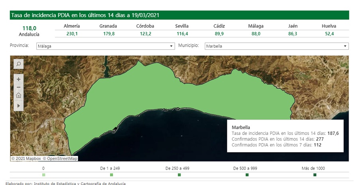This screenshot has height=185, width=359.
Task: Click Granada incidence value 179,8
Action: point(109,34)
